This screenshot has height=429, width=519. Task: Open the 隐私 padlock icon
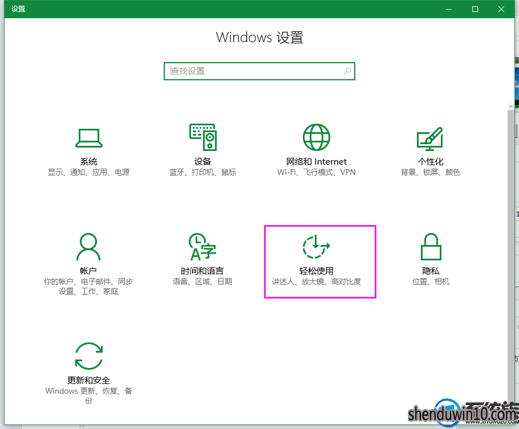click(431, 247)
